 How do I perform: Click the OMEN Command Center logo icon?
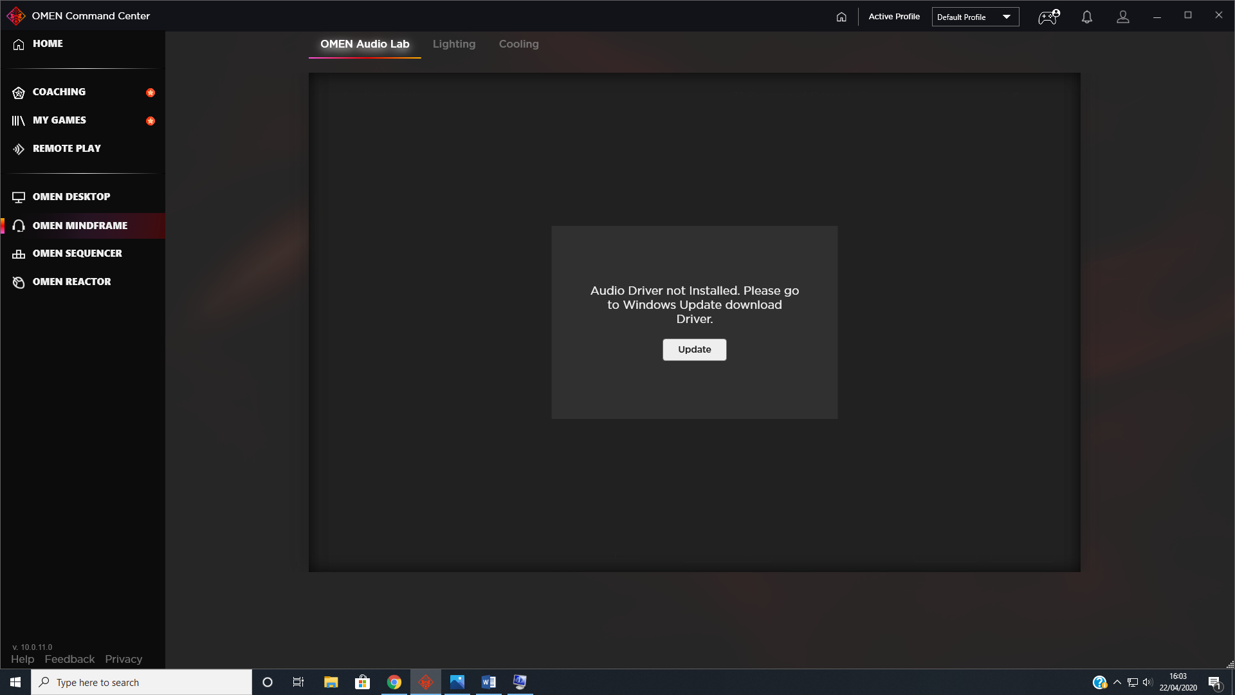point(15,16)
